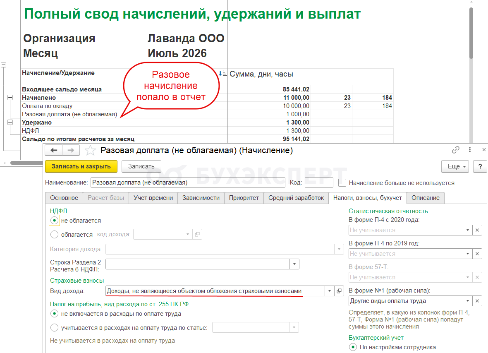Open the Категория дохода dropdown
Viewport: 488px width, 353px height.
pos(339,249)
